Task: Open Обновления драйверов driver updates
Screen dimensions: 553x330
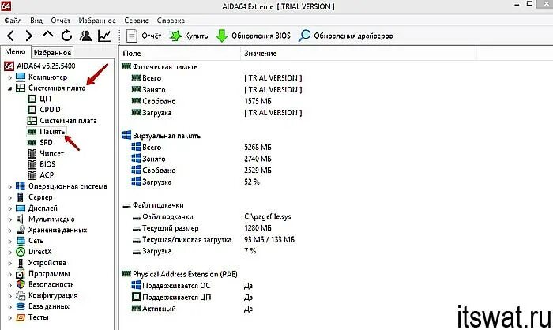Action: point(345,36)
